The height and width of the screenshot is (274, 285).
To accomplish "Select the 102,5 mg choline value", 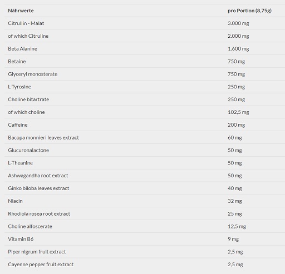I will (238, 112).
